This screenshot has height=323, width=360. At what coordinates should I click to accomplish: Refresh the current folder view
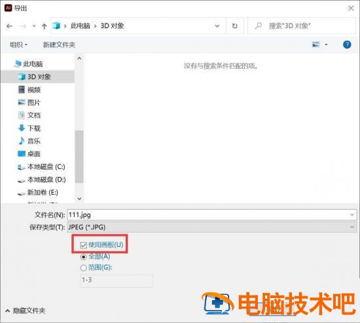click(234, 26)
